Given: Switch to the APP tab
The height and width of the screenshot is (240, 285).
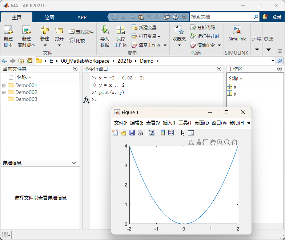Looking at the screenshot, I should (x=82, y=17).
